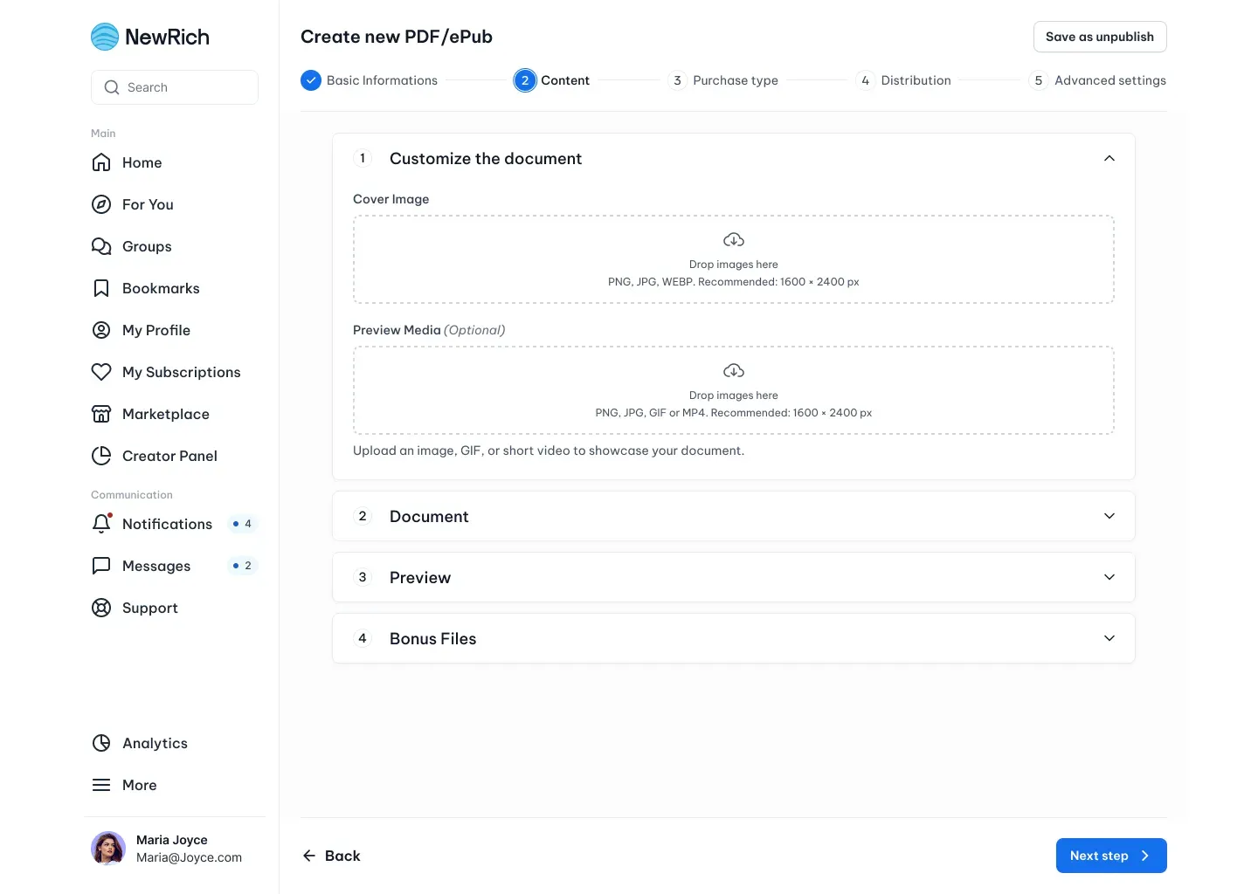Click the step 3 number circle
The image size is (1258, 894).
pos(677,80)
